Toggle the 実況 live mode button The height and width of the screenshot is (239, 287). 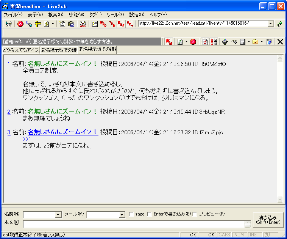pos(168,42)
